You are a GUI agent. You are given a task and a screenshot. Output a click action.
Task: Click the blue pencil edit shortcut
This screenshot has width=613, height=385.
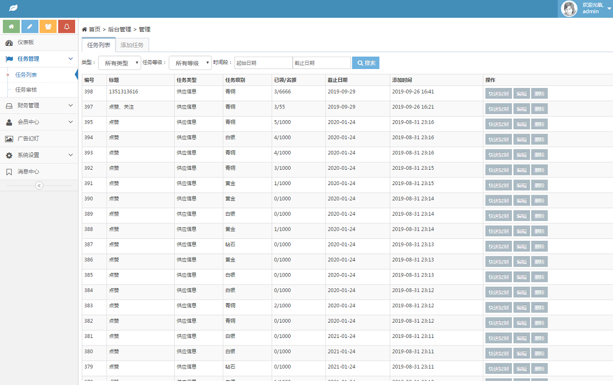(x=30, y=27)
